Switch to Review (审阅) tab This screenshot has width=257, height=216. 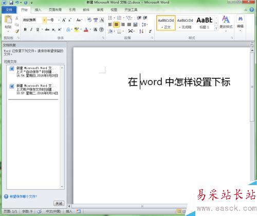100,10
